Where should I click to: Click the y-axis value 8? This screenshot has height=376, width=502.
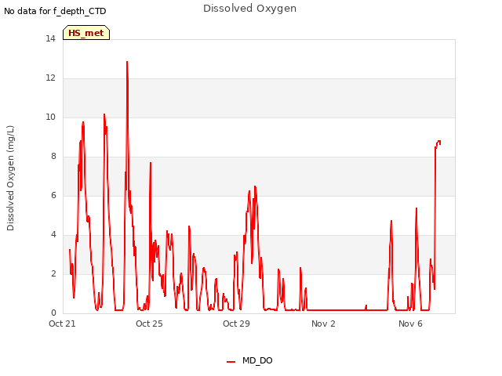coord(53,156)
